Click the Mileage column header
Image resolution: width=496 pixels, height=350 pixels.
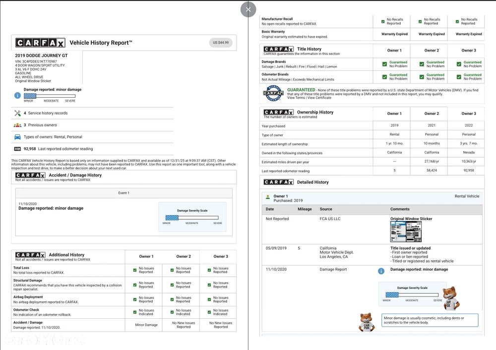tap(305, 209)
